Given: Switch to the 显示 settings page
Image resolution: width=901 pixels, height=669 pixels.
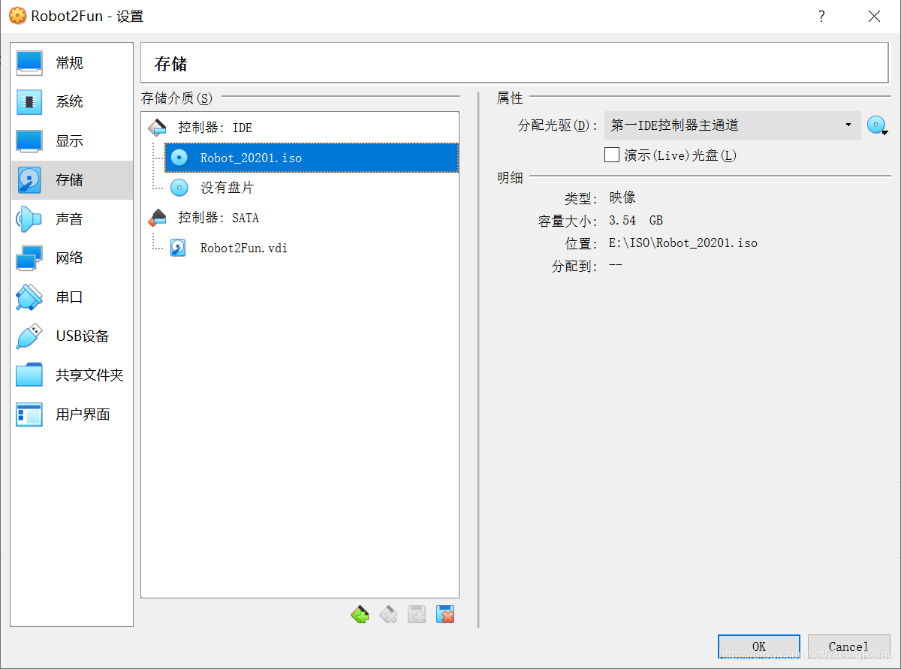Looking at the screenshot, I should point(72,140).
